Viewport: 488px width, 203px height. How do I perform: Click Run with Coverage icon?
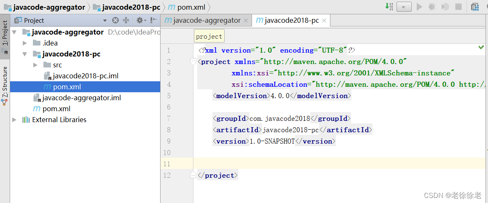(x=445, y=7)
